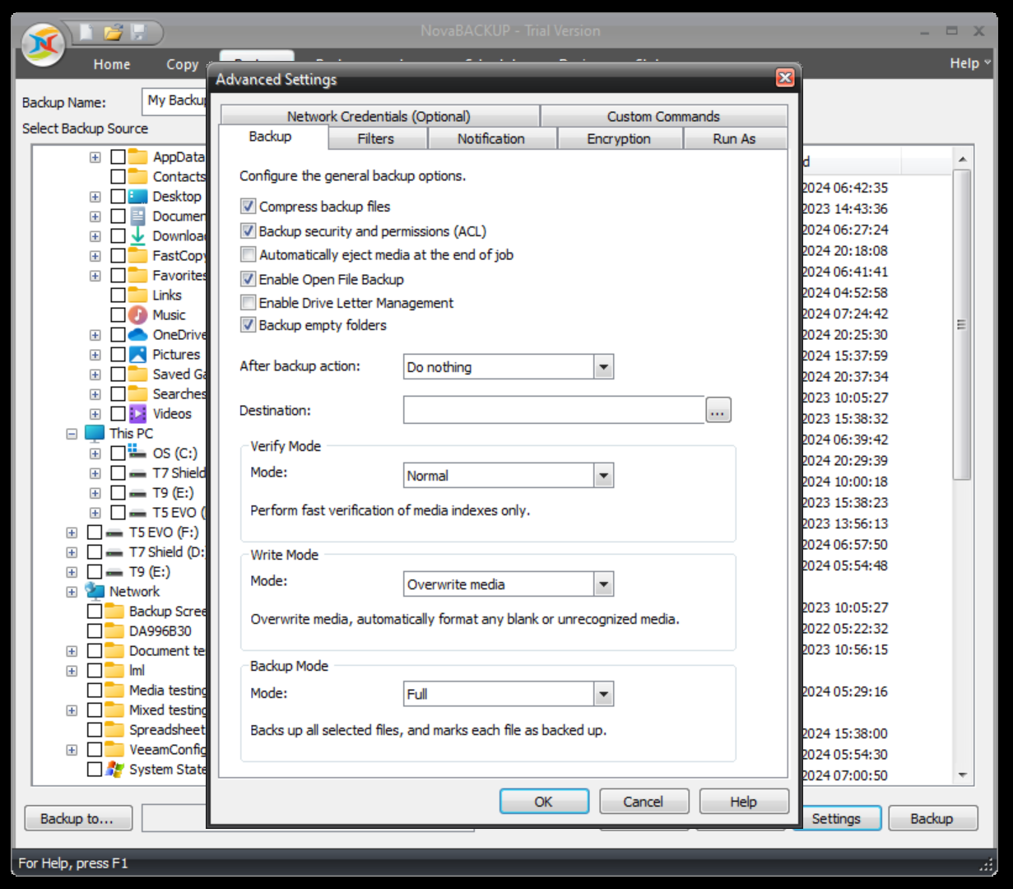Switch to the Encryption tab
1013x889 pixels.
(x=619, y=139)
